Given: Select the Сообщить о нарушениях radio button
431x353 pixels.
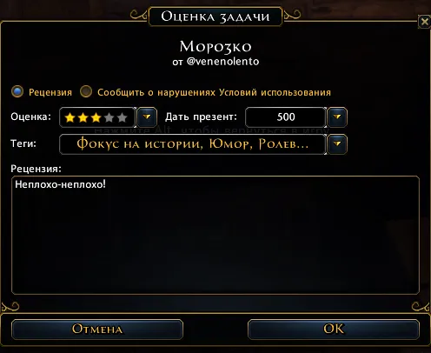Looking at the screenshot, I should (86, 91).
